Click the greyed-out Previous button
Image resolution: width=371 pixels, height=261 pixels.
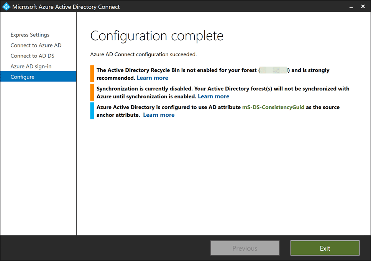(x=245, y=248)
